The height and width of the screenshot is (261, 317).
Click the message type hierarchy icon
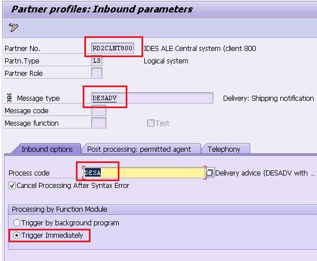click(x=9, y=97)
